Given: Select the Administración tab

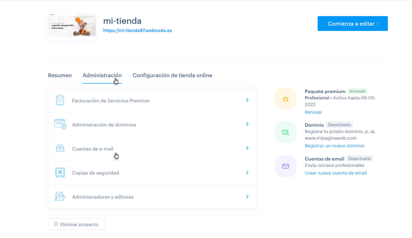Looking at the screenshot, I should 102,75.
